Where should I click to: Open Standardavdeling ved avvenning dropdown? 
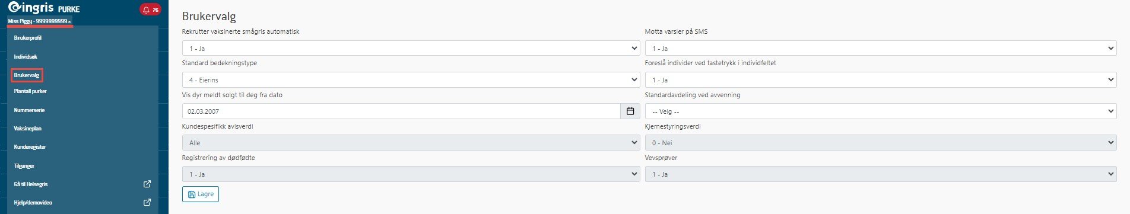click(x=881, y=111)
